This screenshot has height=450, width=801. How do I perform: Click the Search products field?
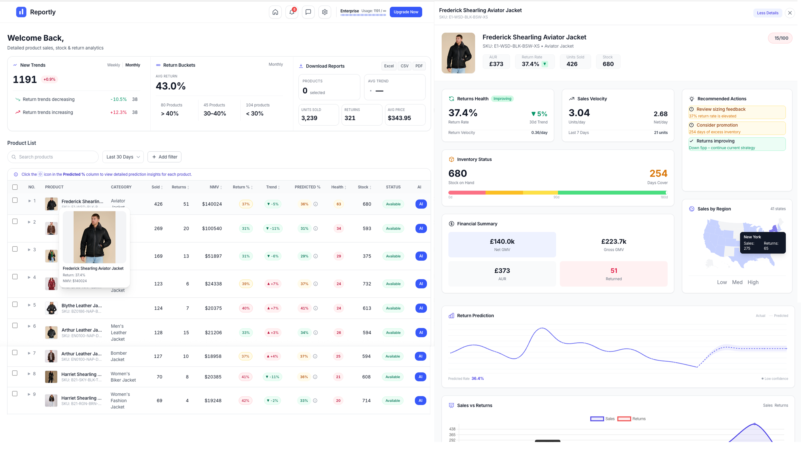(x=53, y=157)
